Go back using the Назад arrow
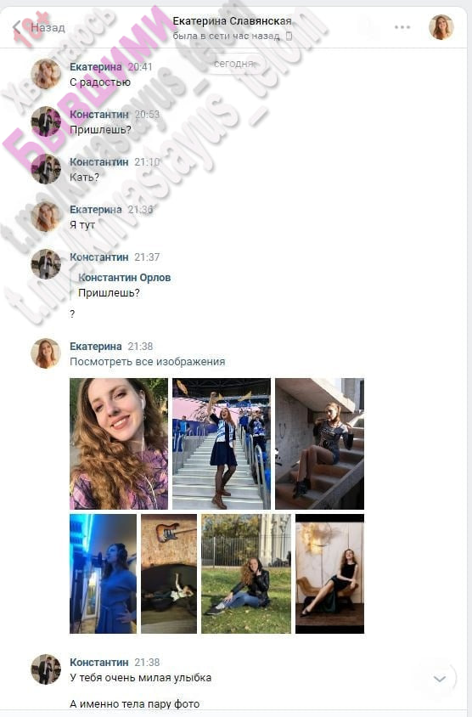 point(38,28)
